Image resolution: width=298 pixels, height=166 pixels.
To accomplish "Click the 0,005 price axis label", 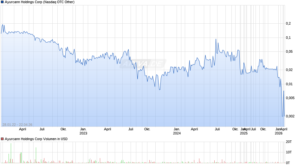I will (x=290, y=98).
